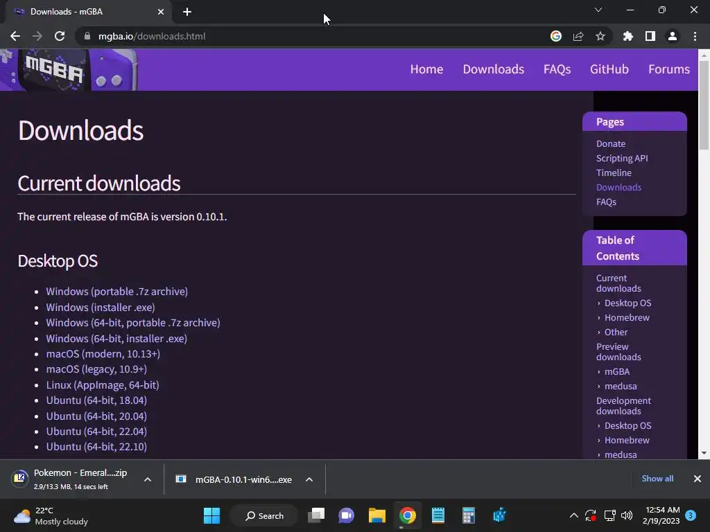Open the Chrome profile icon
710x532 pixels.
coord(673,36)
